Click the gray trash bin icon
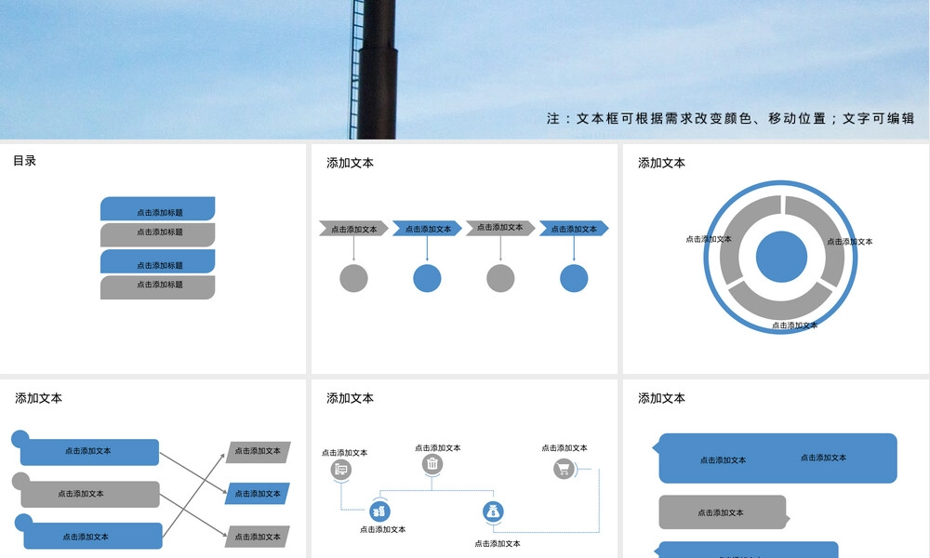 pos(432,464)
